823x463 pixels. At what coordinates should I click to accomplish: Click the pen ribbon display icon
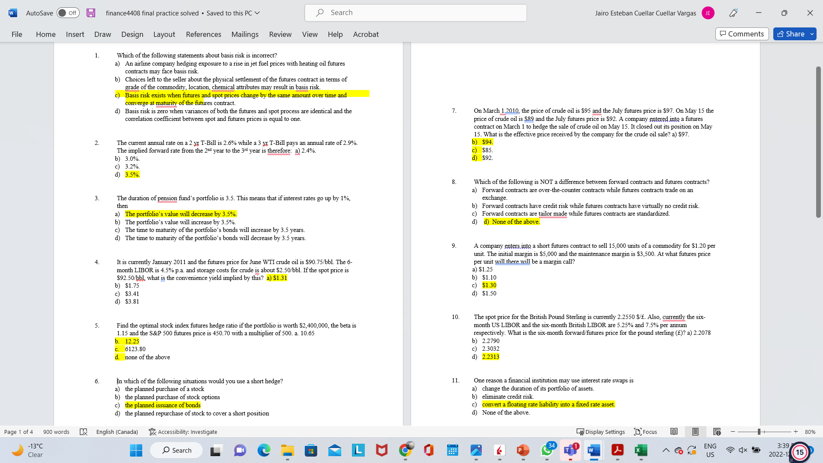click(733, 13)
